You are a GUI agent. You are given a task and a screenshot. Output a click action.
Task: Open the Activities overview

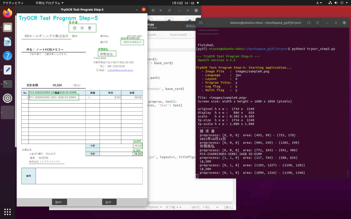point(13,3)
